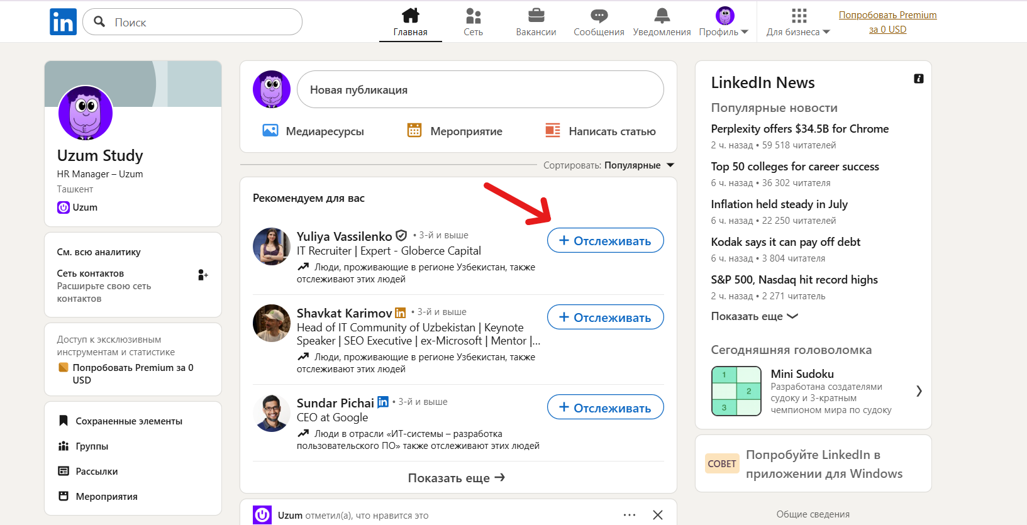Viewport: 1027px width, 525px height.
Task: Open Sundar Pichai's profile photo
Action: pos(272,414)
